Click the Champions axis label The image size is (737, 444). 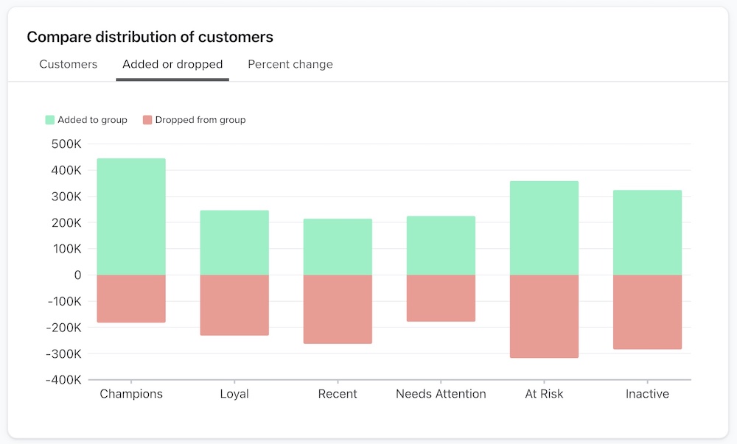point(131,393)
